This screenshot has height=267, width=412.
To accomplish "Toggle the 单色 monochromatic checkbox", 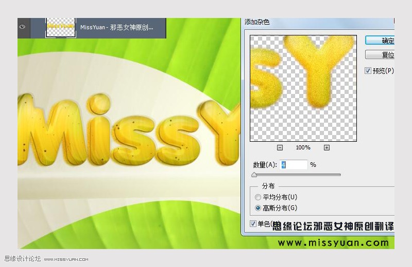I will (253, 223).
